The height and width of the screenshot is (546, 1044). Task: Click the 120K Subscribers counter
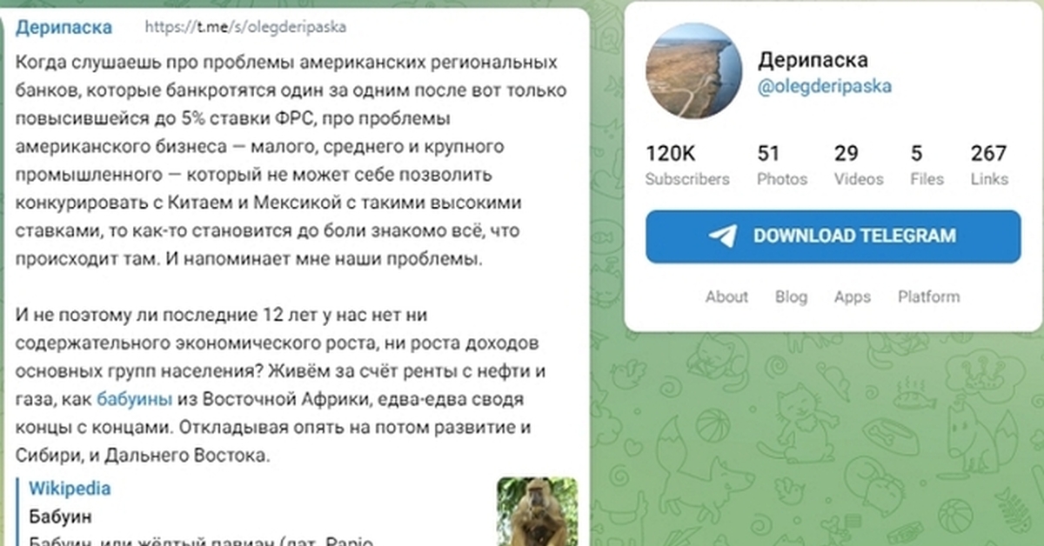tap(686, 165)
